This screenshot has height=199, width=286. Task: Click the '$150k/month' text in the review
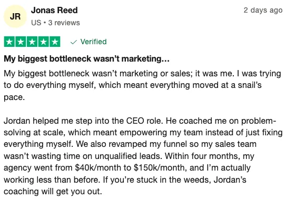pyautogui.click(x=159, y=167)
